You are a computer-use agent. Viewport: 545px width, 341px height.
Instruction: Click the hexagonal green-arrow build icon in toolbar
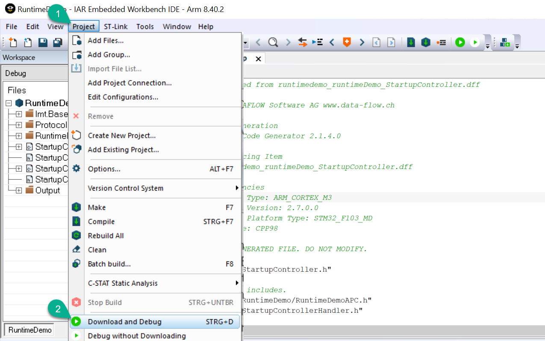pos(426,42)
